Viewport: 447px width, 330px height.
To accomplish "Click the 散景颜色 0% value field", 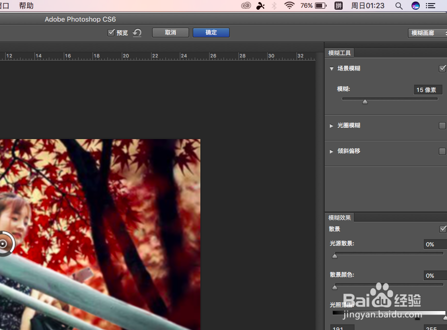I will [x=435, y=276].
